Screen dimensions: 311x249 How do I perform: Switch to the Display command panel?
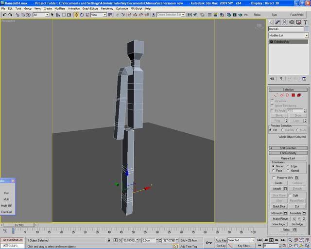click(298, 22)
